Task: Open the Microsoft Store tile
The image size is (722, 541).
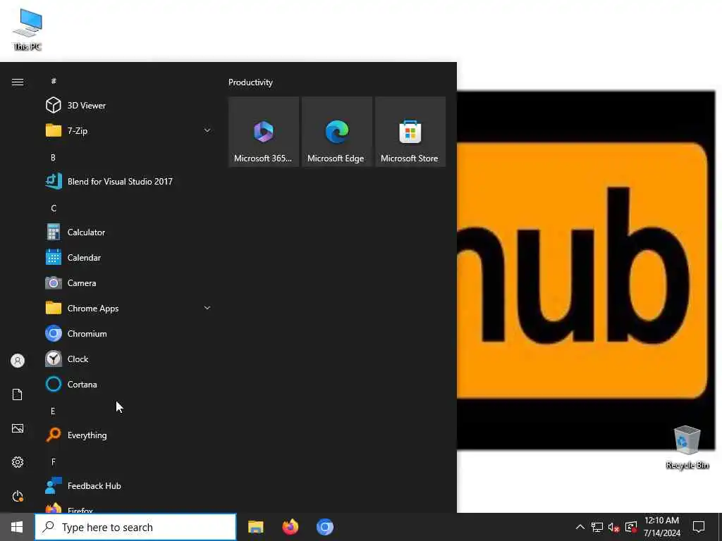Action: pos(410,132)
